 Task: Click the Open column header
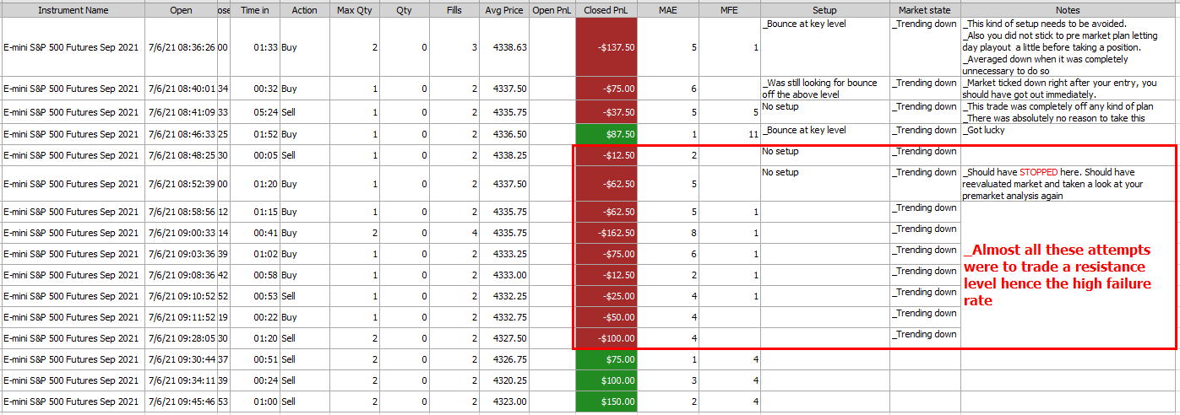181,10
